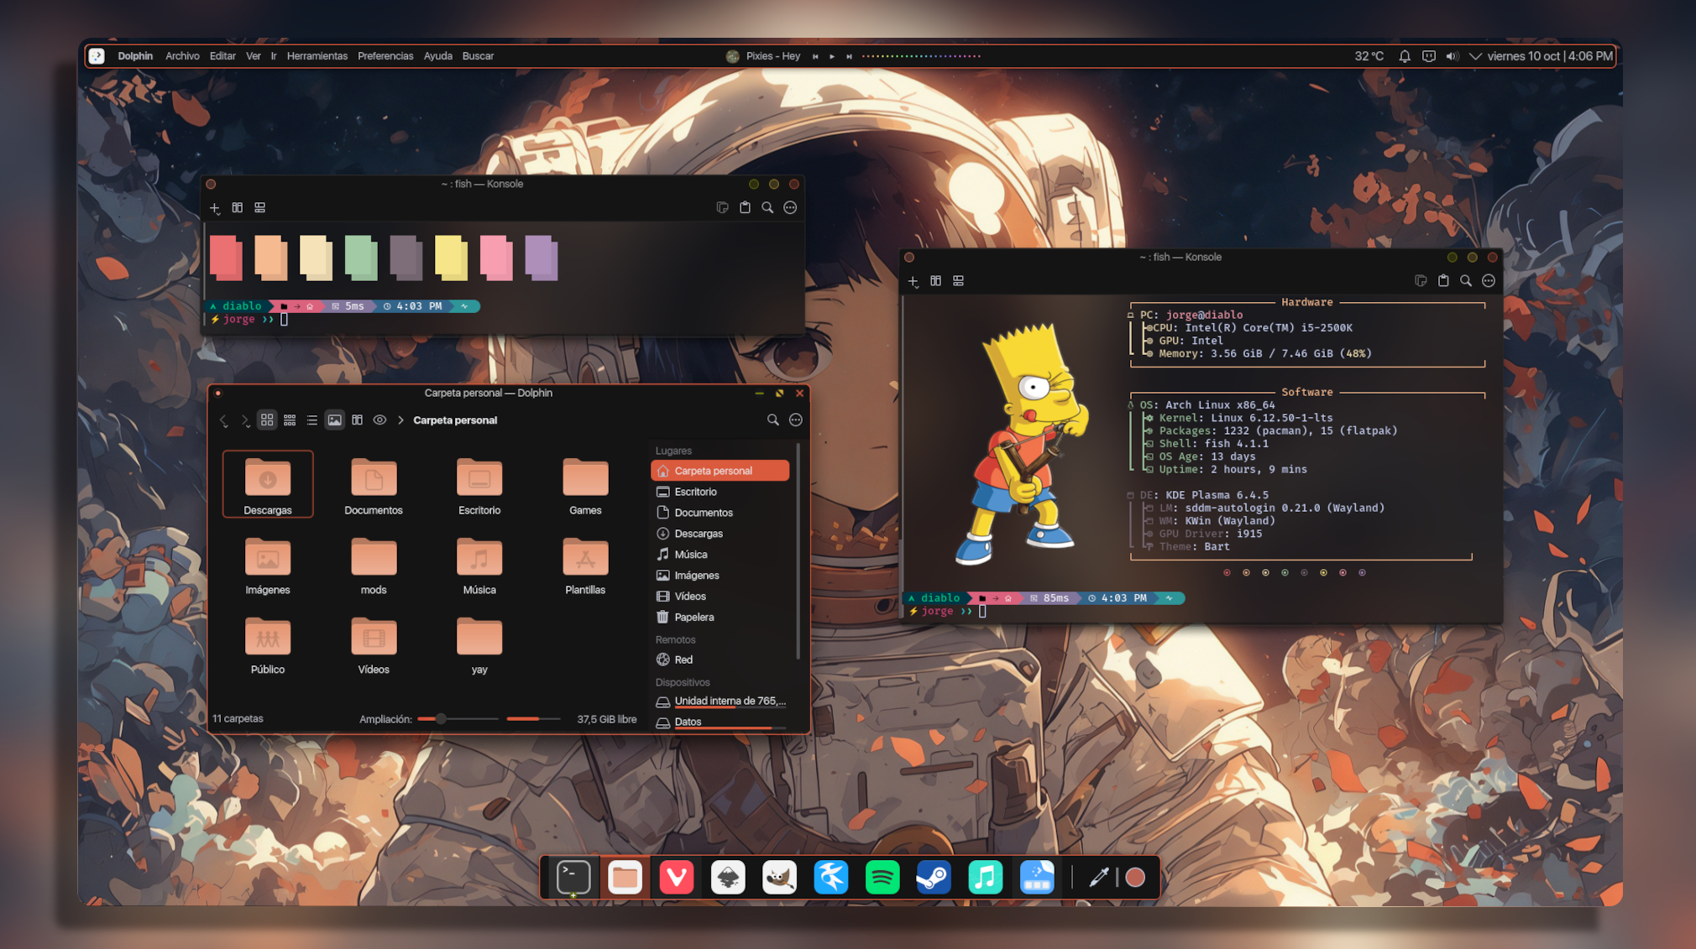Click copy icon in left Konsole toolbar
1696x949 pixels.
pyautogui.click(x=722, y=208)
